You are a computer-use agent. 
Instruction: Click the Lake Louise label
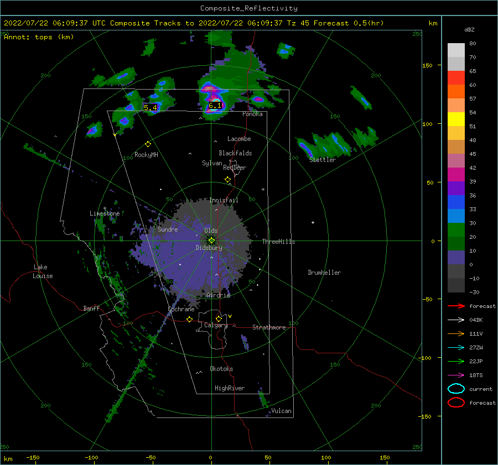43,271
